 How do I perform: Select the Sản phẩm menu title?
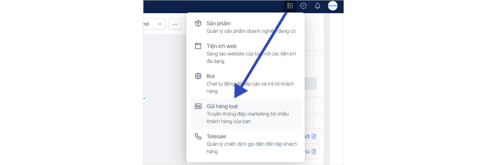218,23
